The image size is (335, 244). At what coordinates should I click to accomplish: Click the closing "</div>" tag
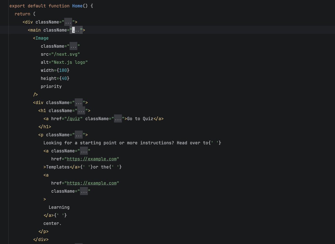click(41, 240)
